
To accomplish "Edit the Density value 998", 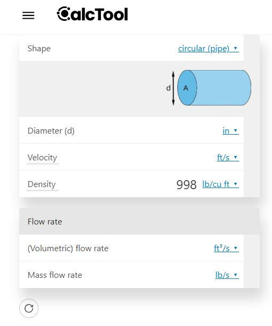I will (186, 184).
